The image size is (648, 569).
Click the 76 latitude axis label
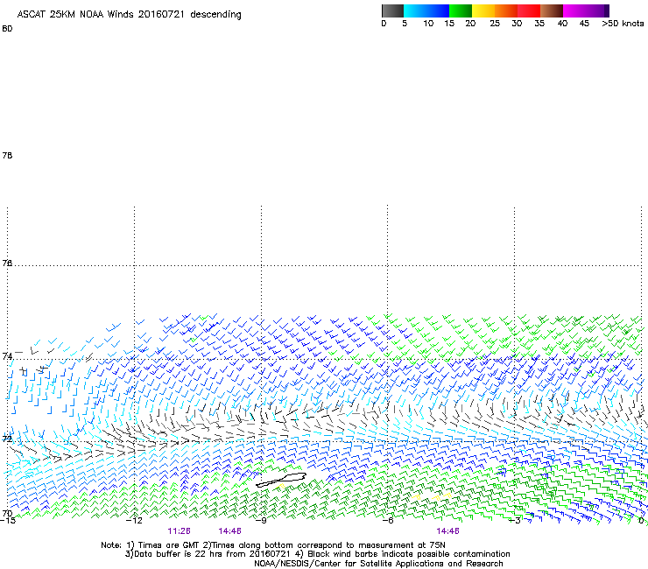7,263
